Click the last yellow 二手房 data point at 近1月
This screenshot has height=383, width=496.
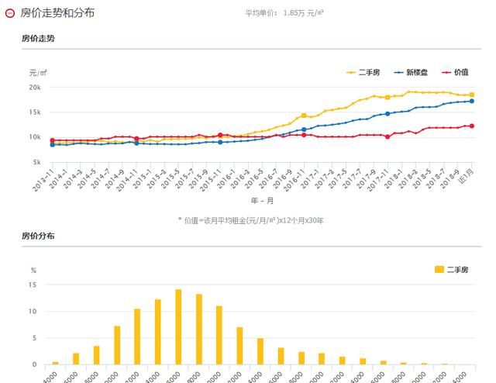coord(472,95)
